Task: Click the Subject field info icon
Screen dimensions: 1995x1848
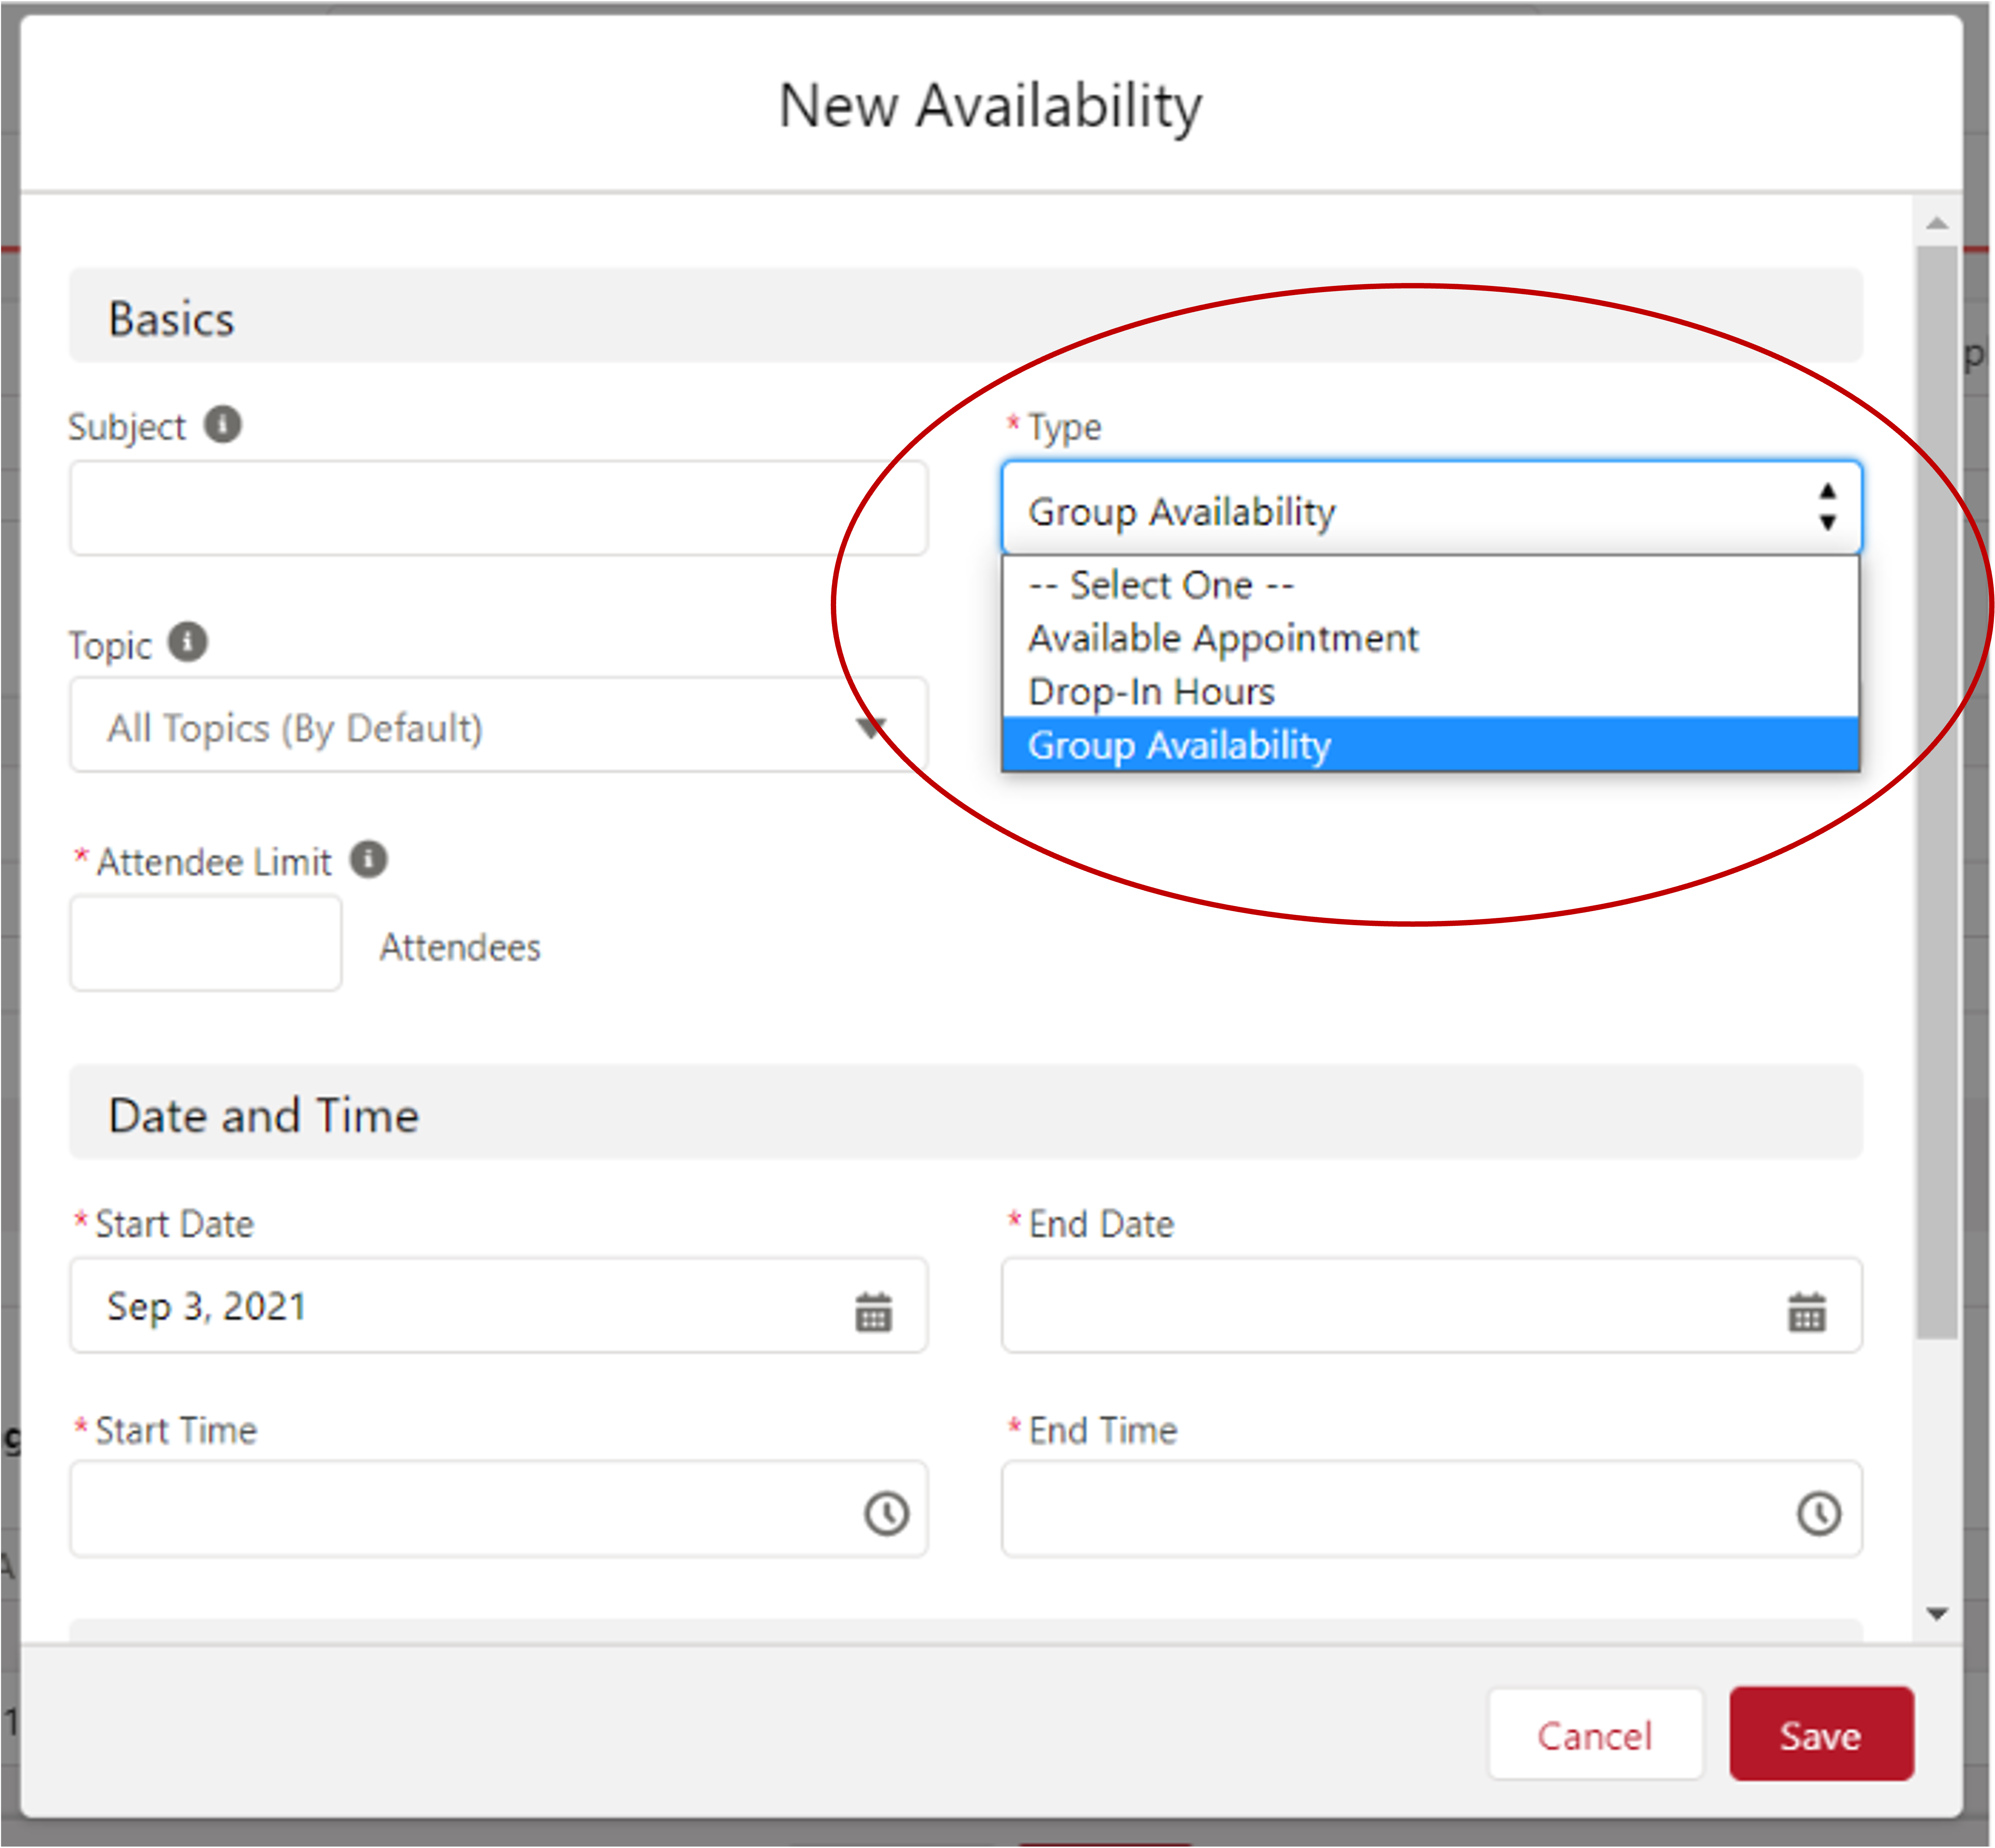Action: 222,424
